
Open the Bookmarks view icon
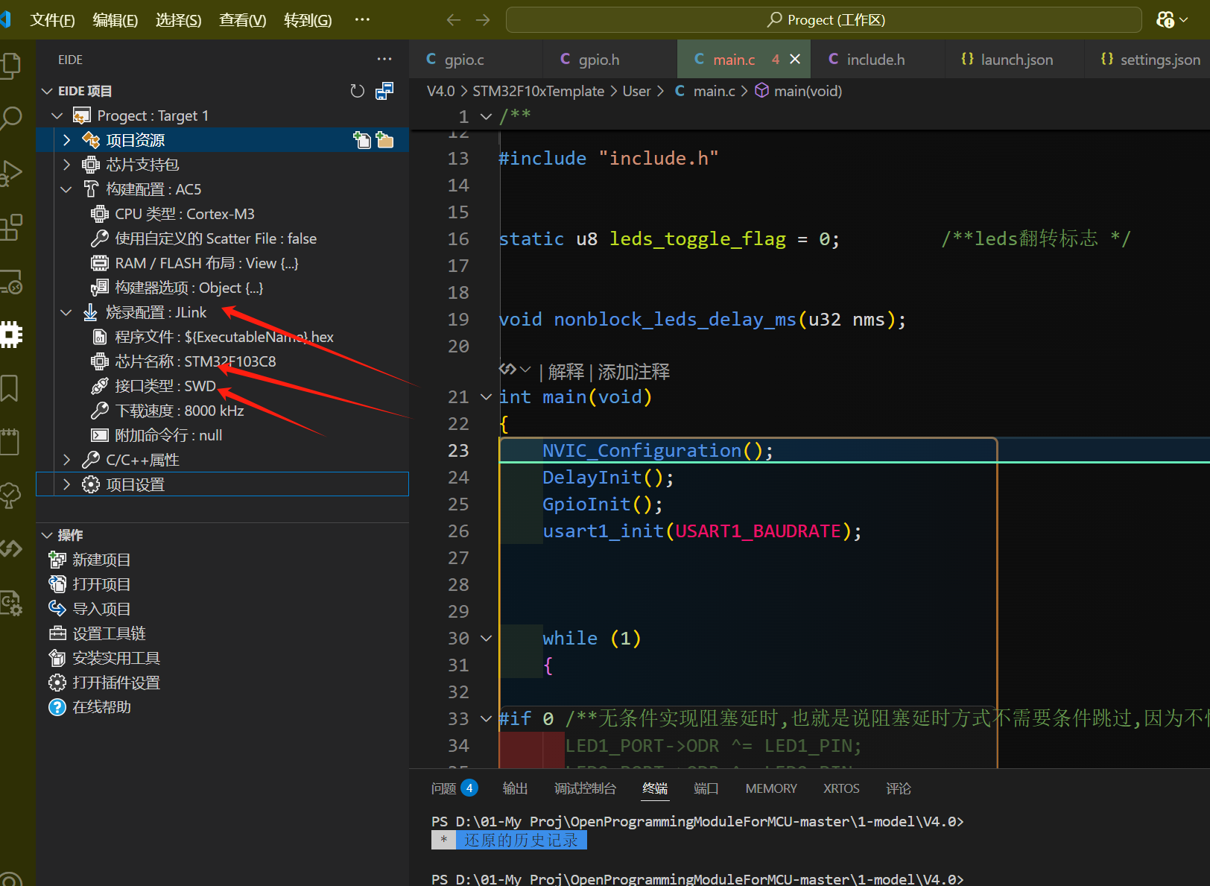pyautogui.click(x=12, y=387)
